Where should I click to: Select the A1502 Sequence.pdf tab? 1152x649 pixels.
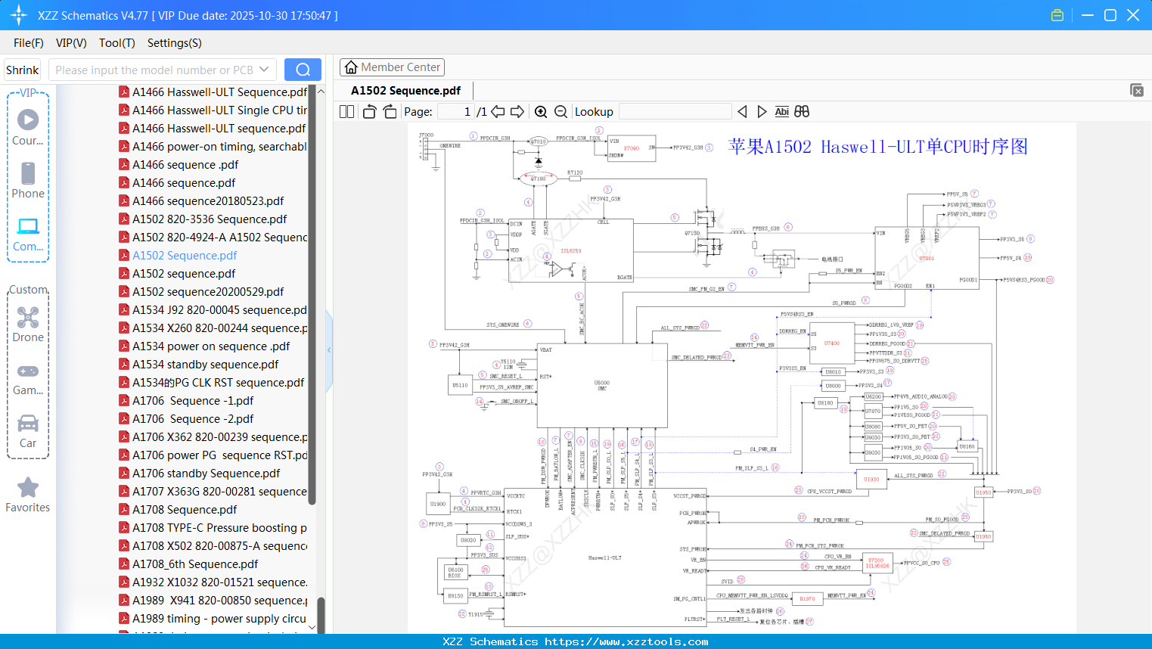[405, 91]
